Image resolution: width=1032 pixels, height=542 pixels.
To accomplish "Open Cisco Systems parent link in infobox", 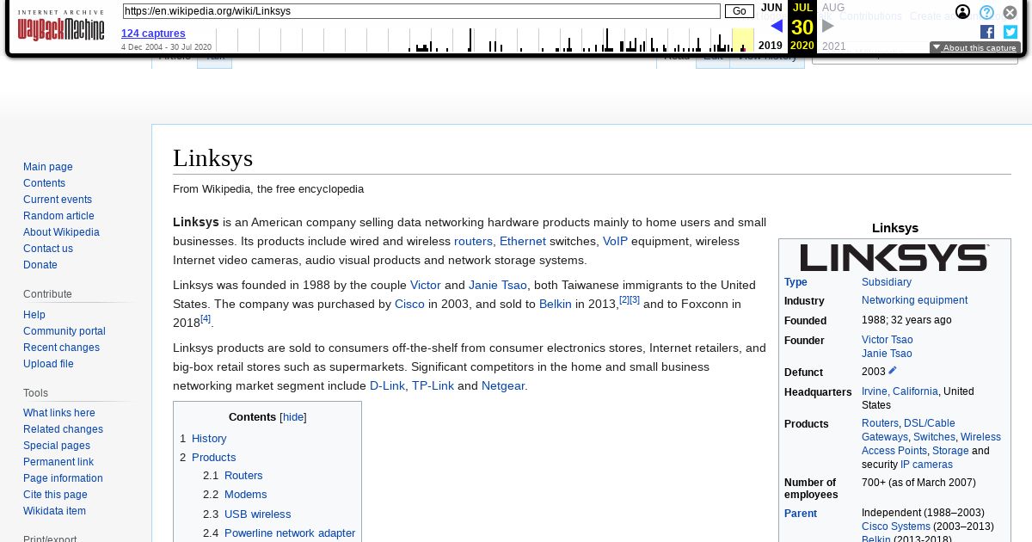I will (896, 527).
